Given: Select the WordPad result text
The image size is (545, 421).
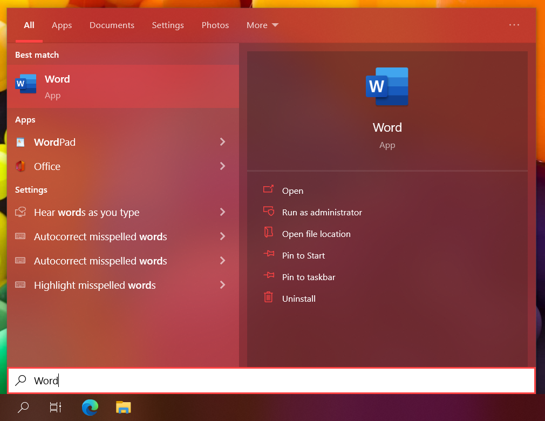Looking at the screenshot, I should 54,142.
